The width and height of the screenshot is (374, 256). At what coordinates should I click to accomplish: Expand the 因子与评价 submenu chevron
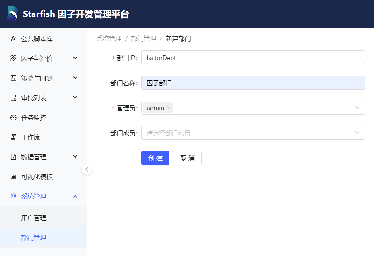point(75,58)
